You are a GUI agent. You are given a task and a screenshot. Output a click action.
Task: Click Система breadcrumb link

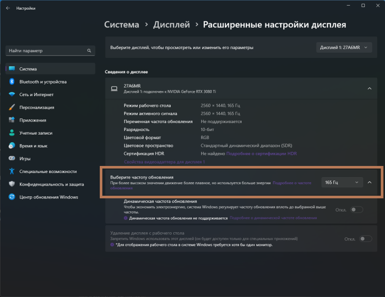tap(122, 24)
